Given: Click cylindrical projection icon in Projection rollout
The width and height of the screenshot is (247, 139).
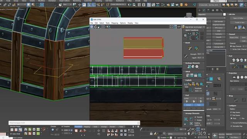Looking at the screenshot, I should click(238, 77).
